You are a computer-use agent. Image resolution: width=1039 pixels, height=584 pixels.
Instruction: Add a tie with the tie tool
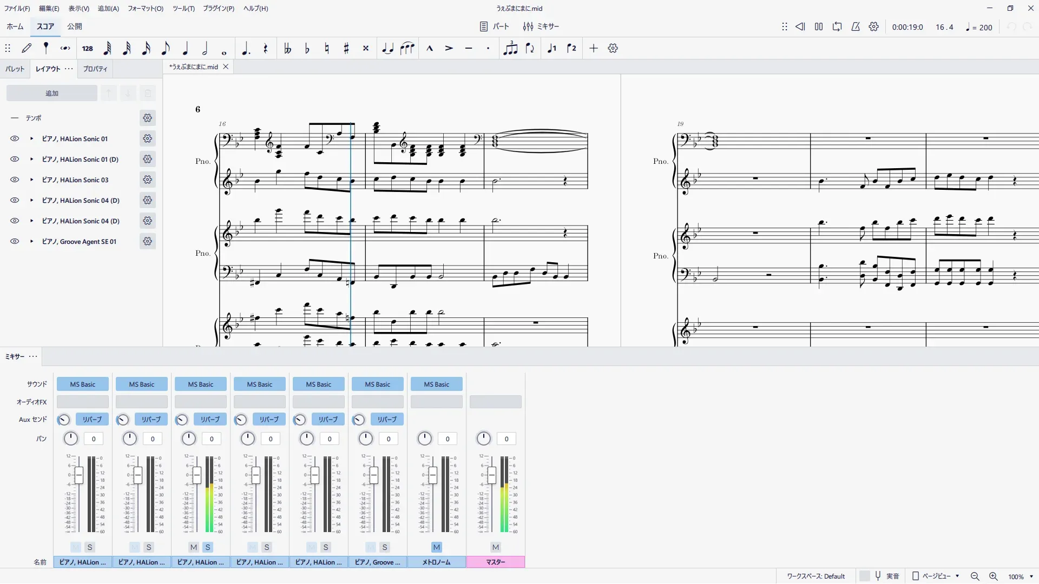tap(387, 49)
